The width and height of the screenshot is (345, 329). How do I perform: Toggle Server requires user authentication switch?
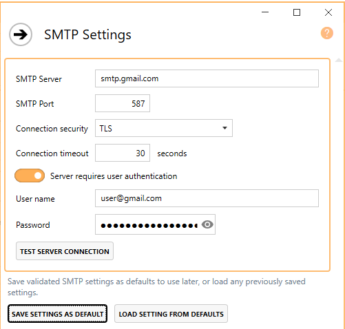tap(30, 176)
